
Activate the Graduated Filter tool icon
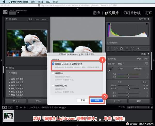point(127,48)
